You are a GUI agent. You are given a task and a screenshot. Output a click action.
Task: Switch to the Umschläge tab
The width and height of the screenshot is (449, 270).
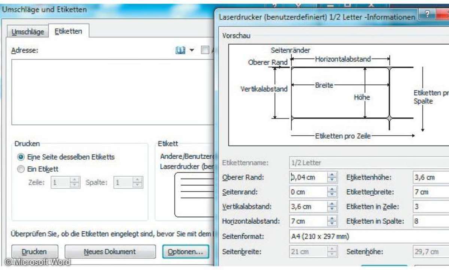28,31
